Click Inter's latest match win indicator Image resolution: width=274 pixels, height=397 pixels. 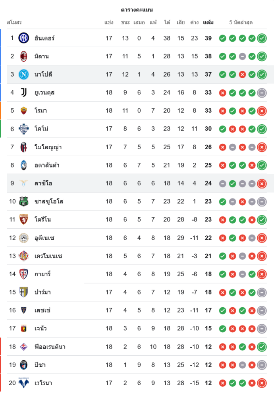[x=262, y=39]
